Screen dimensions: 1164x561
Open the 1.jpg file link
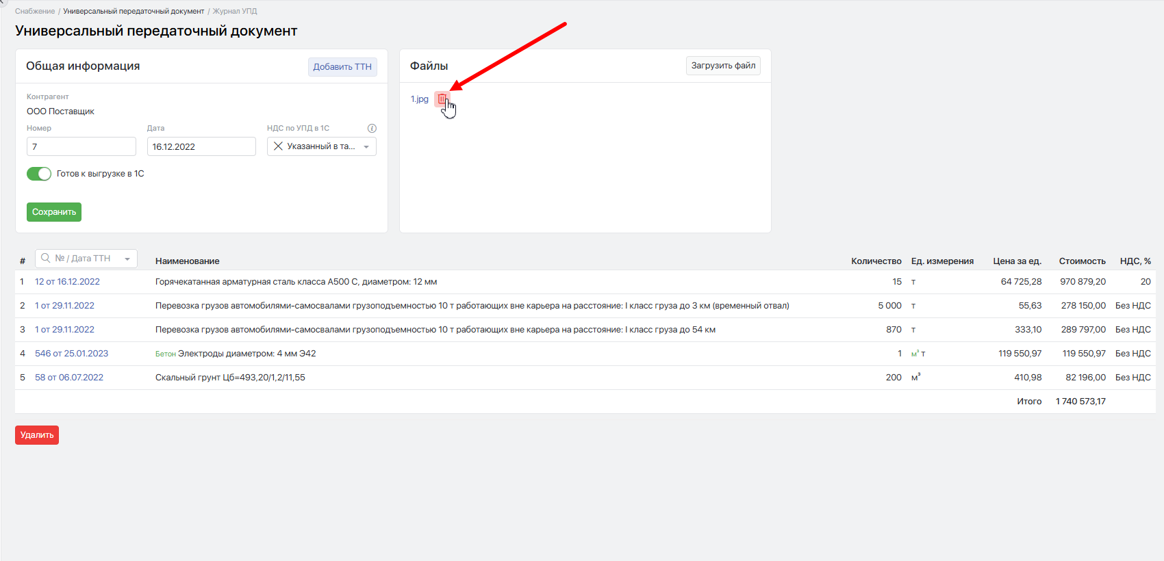(420, 99)
